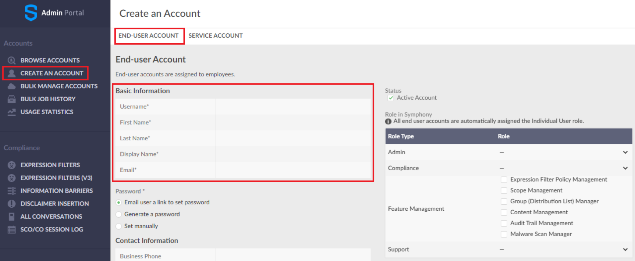
Task: Click the Information Barriers icon
Action: (12, 191)
